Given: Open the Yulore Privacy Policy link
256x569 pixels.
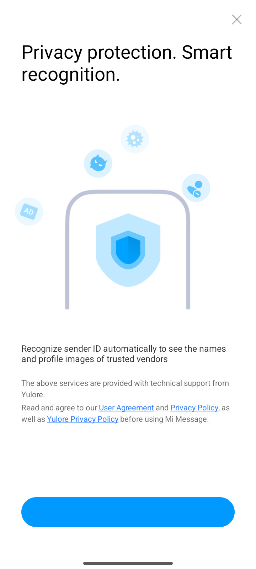Looking at the screenshot, I should pos(82,419).
